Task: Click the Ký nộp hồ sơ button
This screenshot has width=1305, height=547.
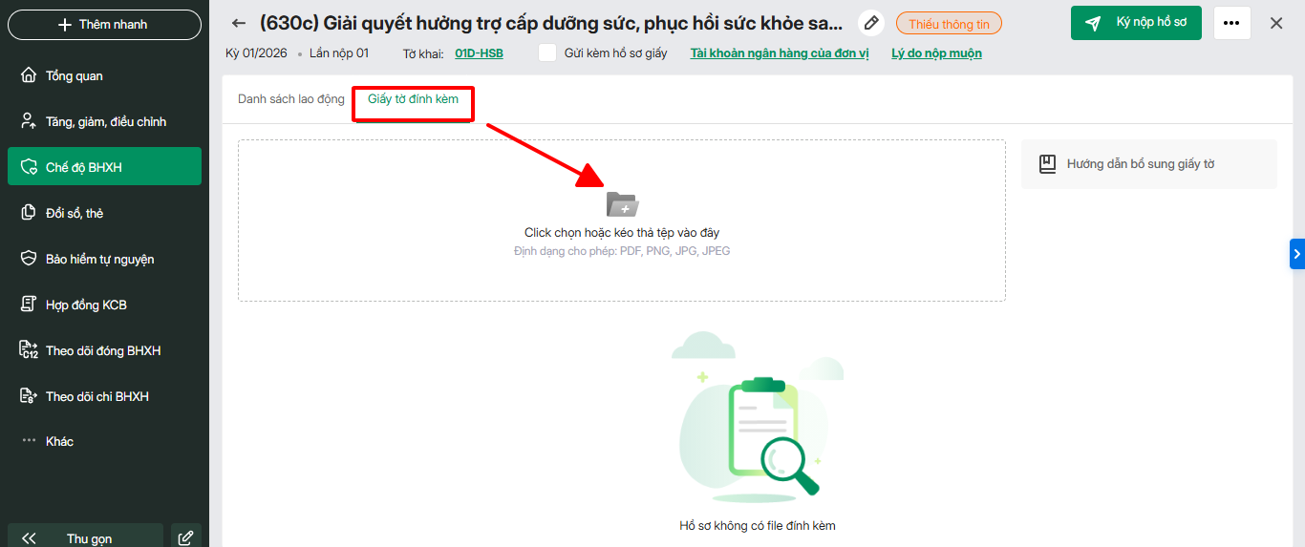Action: [x=1135, y=23]
